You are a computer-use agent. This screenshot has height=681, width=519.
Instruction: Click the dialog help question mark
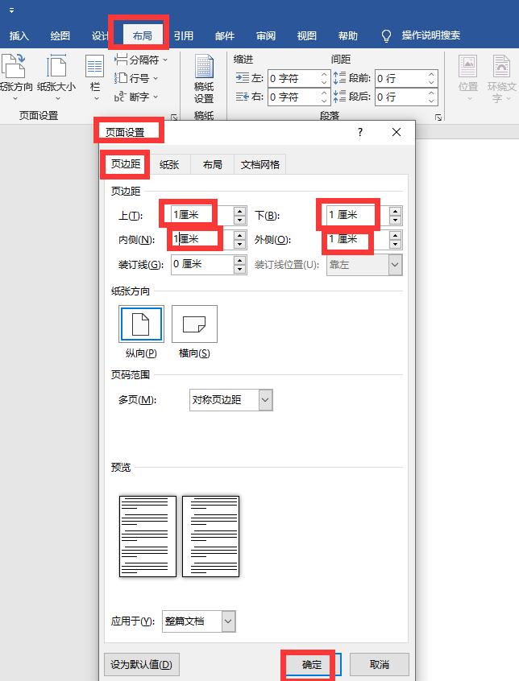point(360,132)
